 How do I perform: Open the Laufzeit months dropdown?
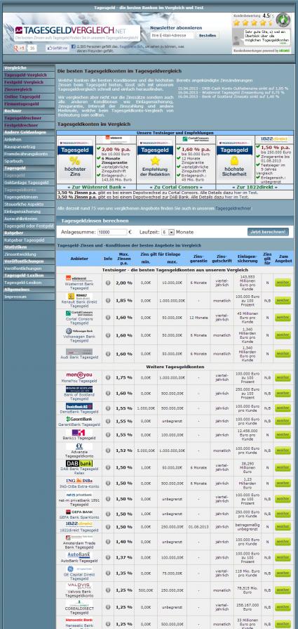click(168, 232)
